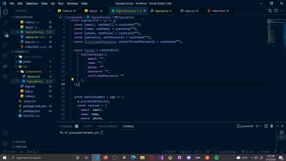Close the SignupForm.jsx editor tab
This screenshot has height=161, width=286.
coord(145,11)
